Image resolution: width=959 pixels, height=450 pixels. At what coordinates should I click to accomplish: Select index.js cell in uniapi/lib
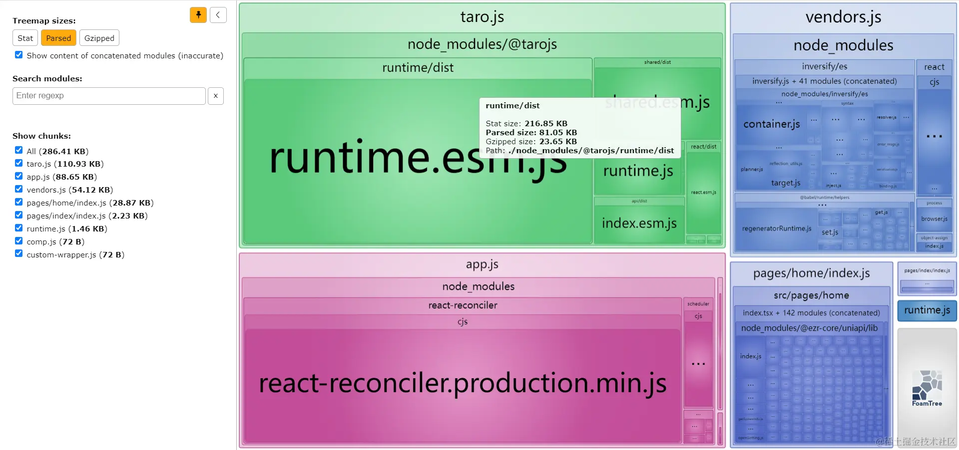[x=751, y=357]
